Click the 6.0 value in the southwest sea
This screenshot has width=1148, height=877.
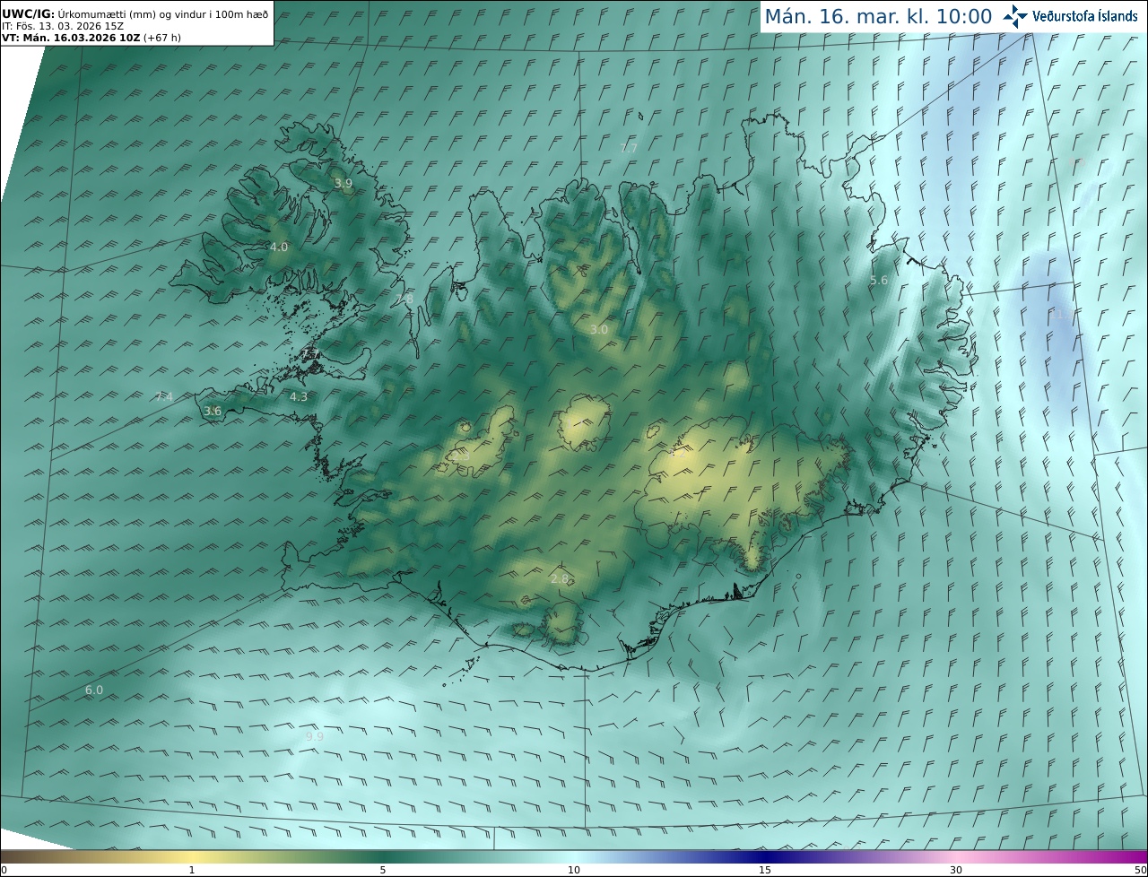tap(94, 690)
